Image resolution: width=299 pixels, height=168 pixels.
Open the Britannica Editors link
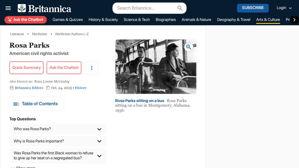point(29,88)
